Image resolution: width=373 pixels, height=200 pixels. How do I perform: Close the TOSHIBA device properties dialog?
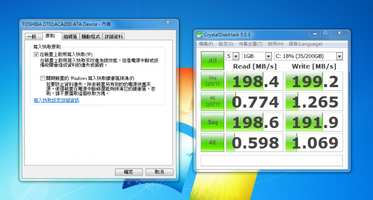[168, 22]
